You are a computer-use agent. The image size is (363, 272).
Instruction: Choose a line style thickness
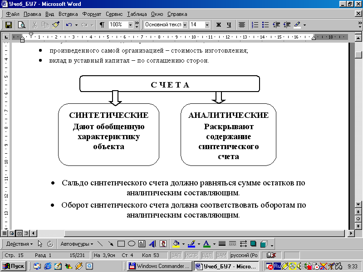[222, 244]
